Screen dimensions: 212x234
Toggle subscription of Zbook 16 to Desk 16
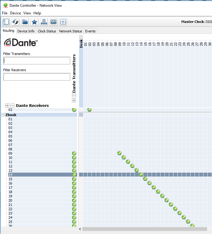point(150,183)
